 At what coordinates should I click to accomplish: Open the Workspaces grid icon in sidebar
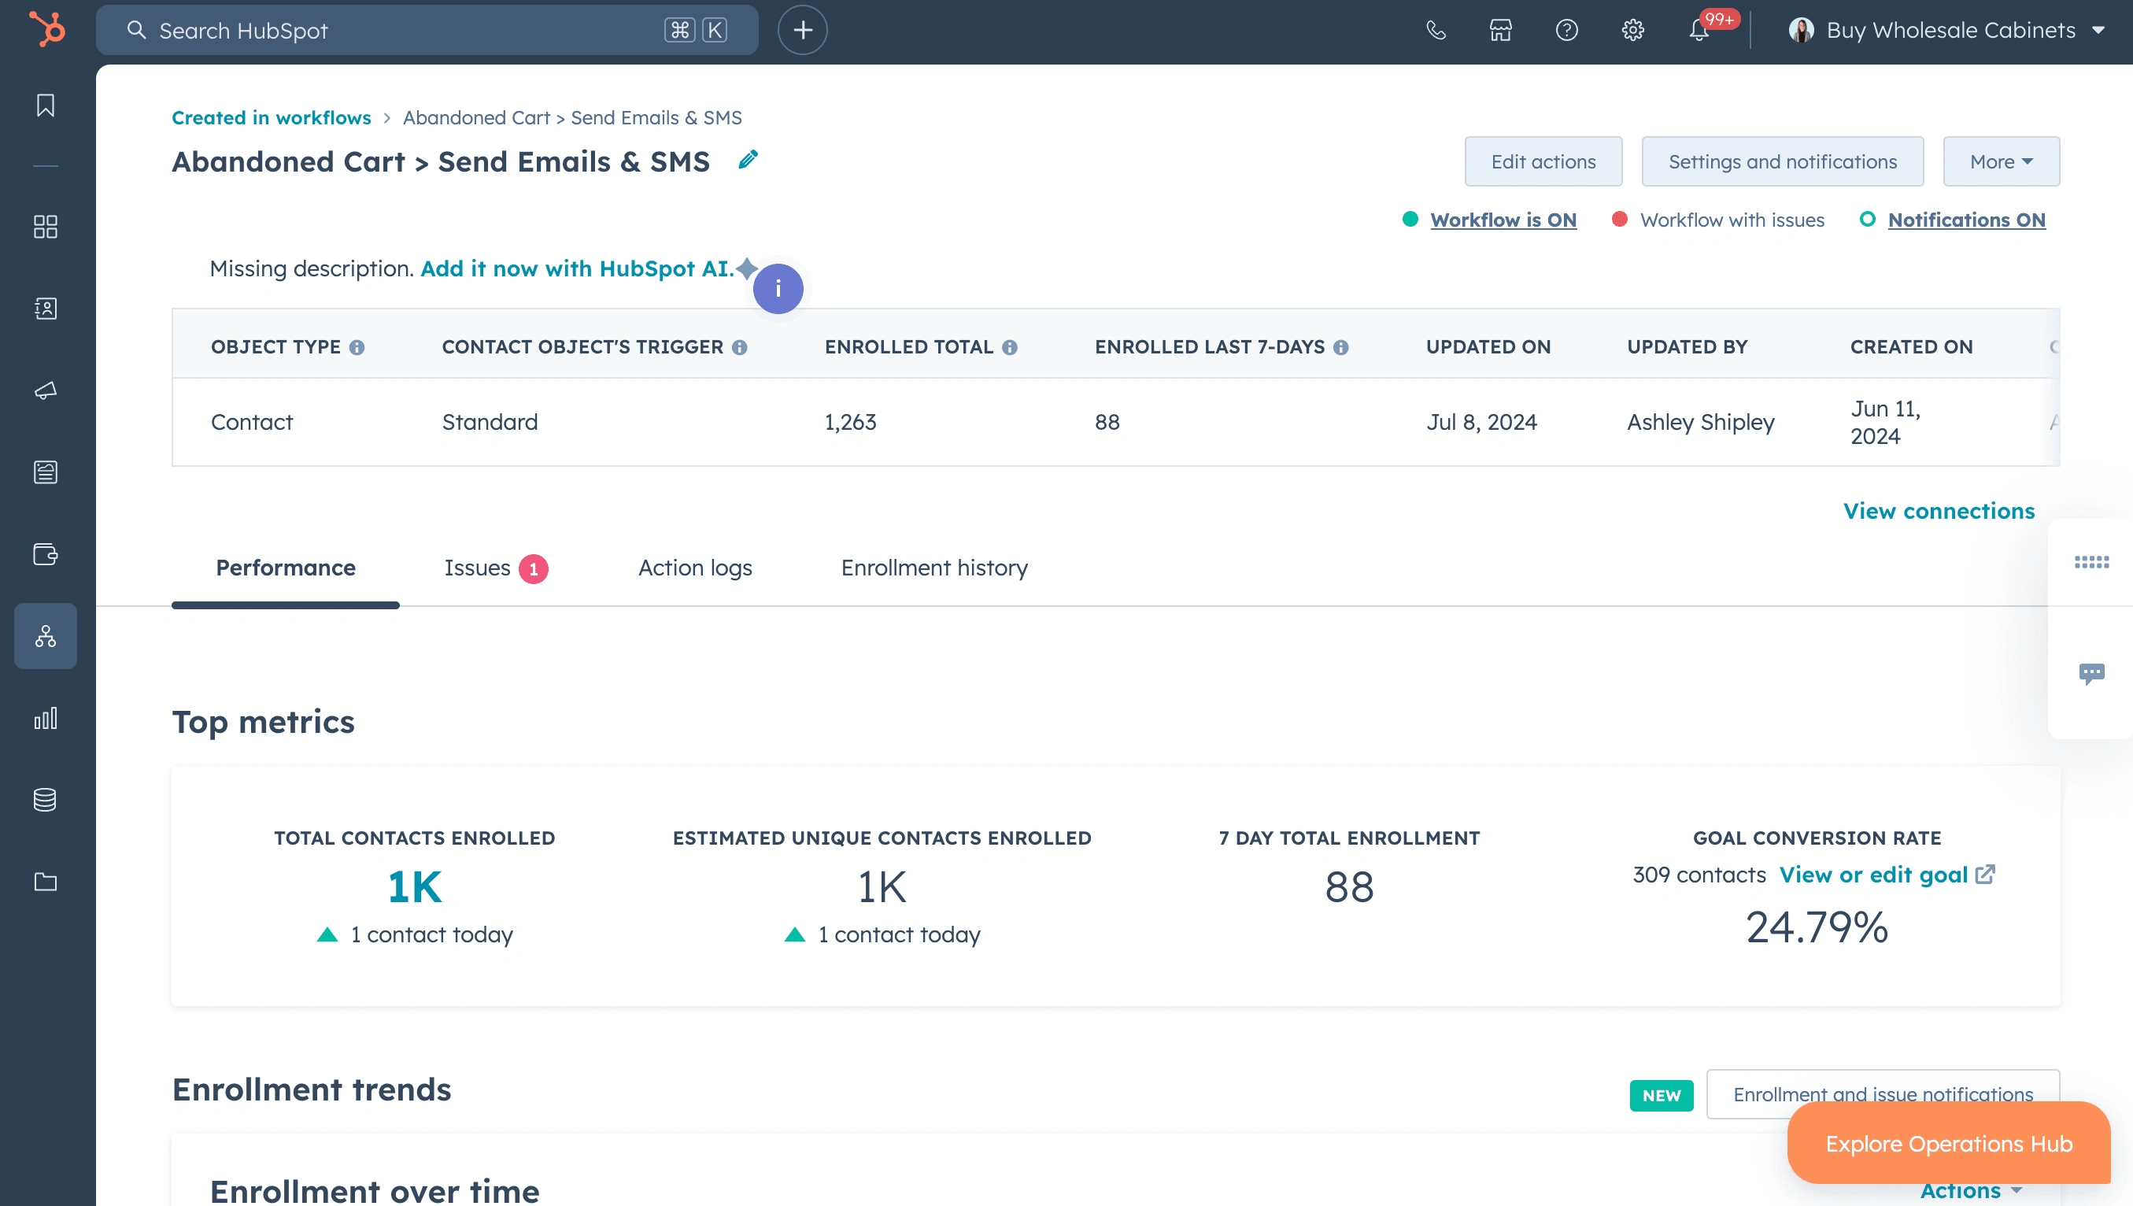(x=46, y=226)
